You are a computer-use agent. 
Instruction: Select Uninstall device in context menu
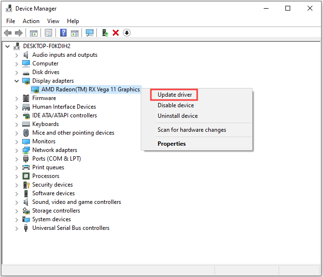[x=177, y=116]
